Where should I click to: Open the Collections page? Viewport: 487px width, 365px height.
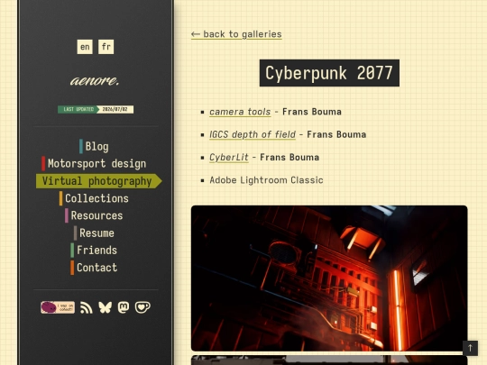pyautogui.click(x=94, y=198)
